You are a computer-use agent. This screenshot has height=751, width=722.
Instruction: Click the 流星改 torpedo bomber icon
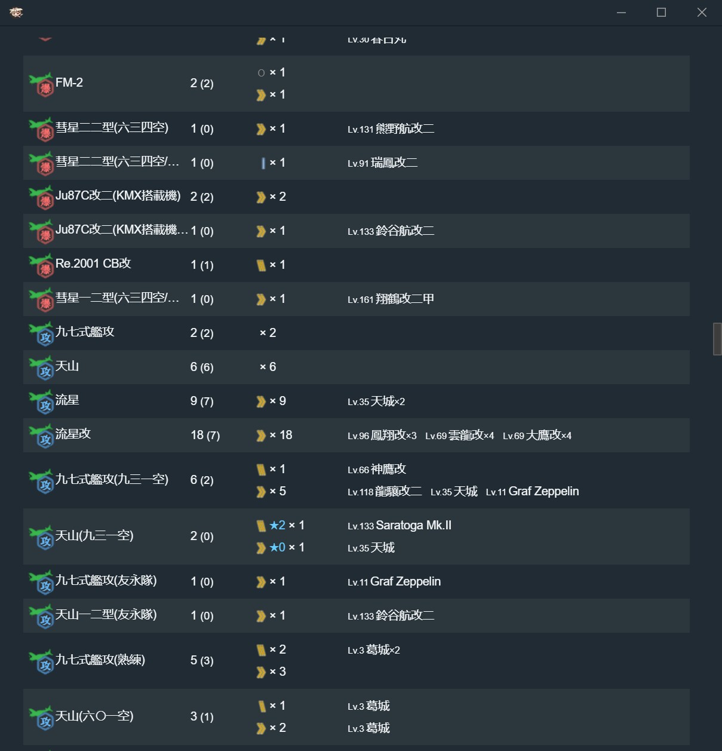coord(42,436)
